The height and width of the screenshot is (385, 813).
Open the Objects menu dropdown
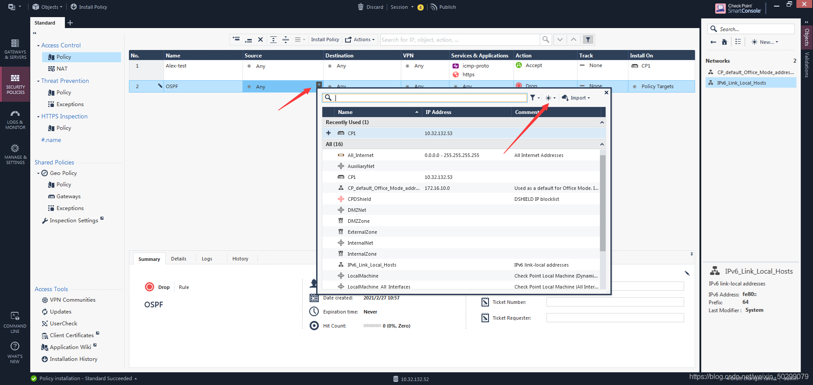coord(47,7)
